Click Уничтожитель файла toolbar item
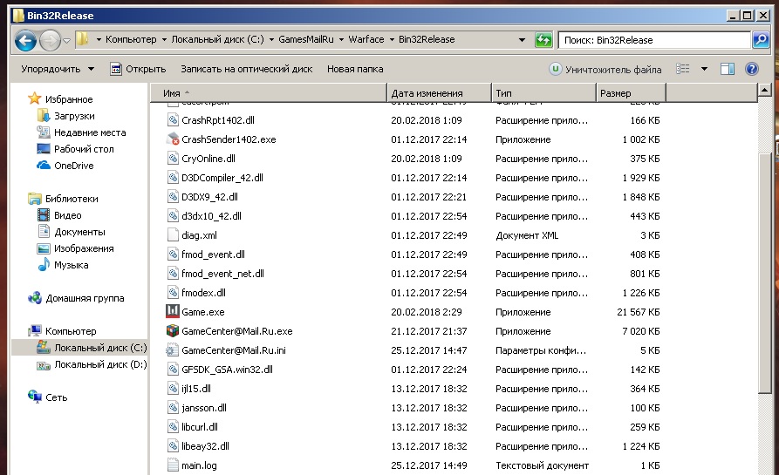Viewport: 779px width, 475px height. click(605, 70)
